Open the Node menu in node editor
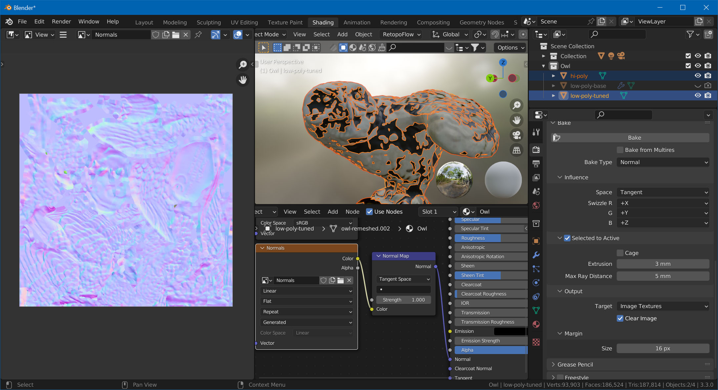The image size is (718, 390). click(x=352, y=212)
